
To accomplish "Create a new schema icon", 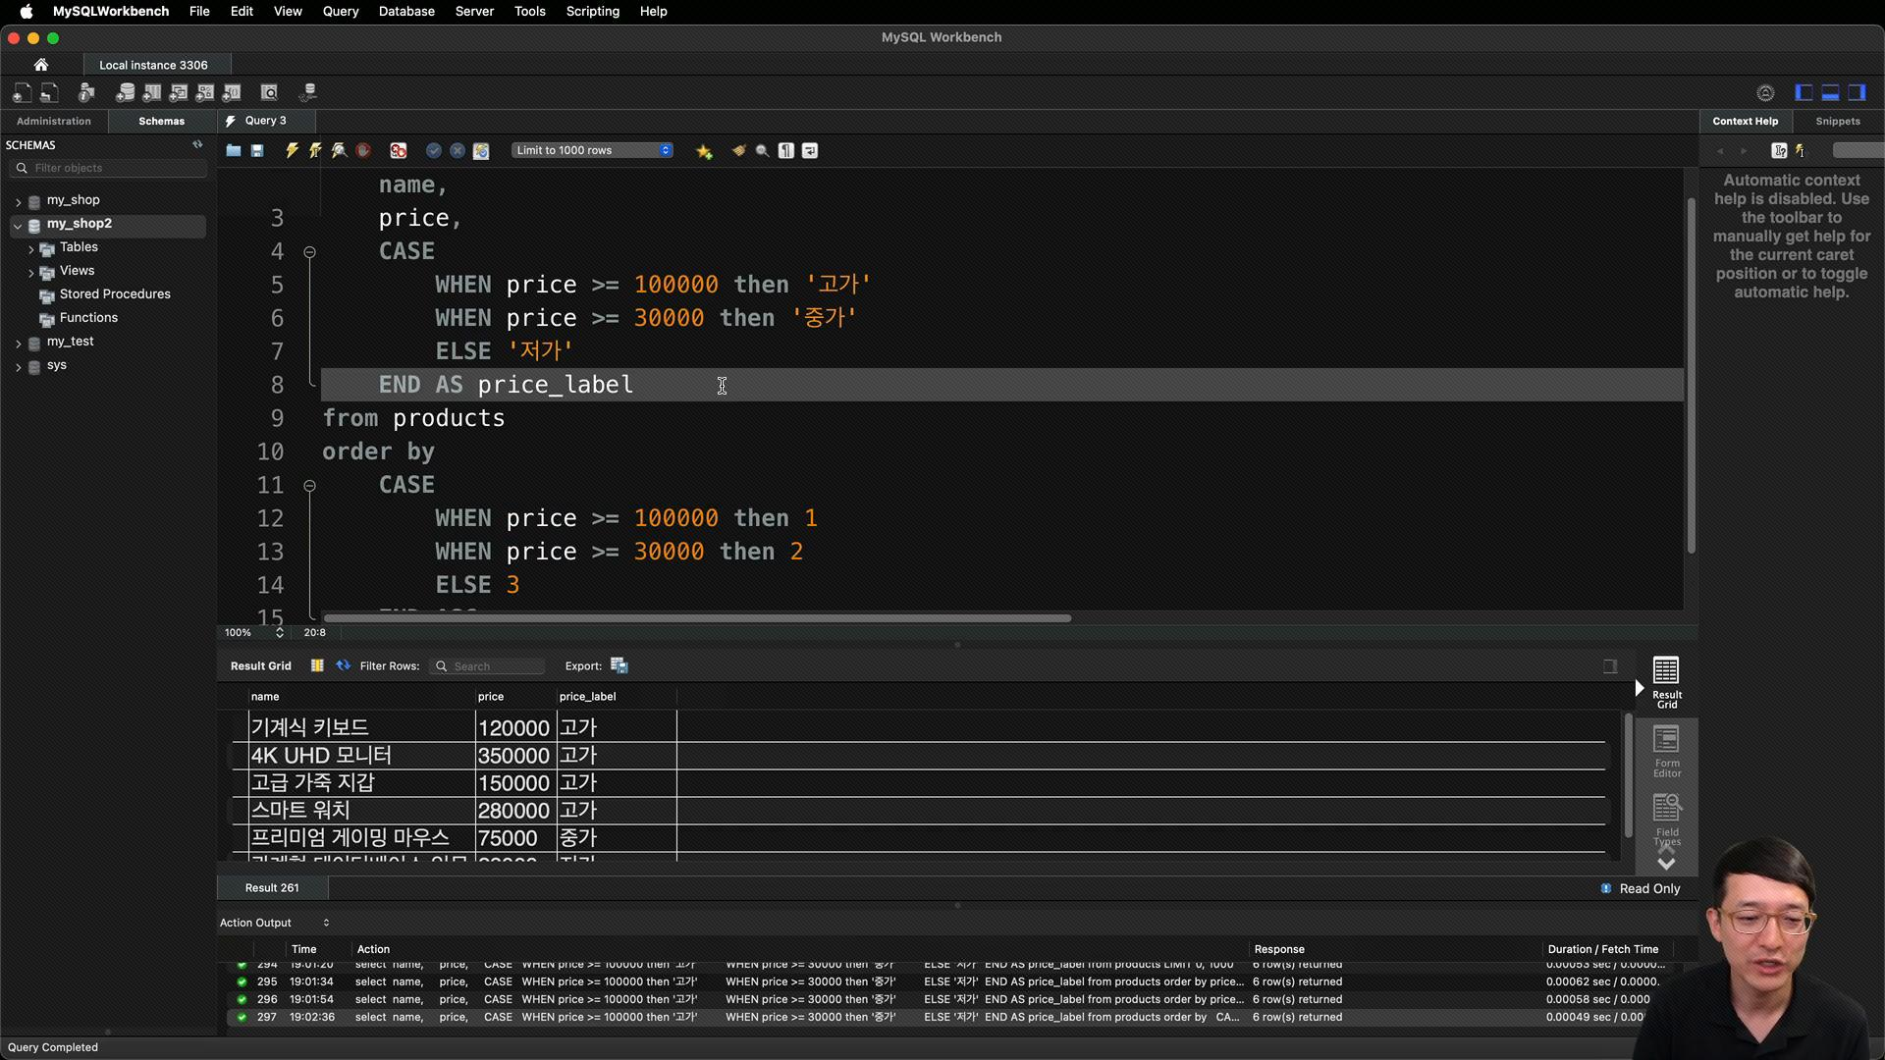I will point(126,92).
